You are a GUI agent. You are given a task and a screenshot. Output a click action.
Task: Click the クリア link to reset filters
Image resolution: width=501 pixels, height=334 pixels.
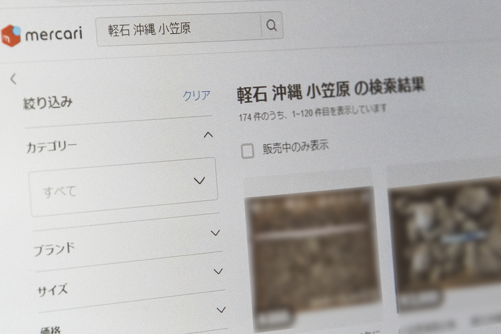tap(196, 96)
